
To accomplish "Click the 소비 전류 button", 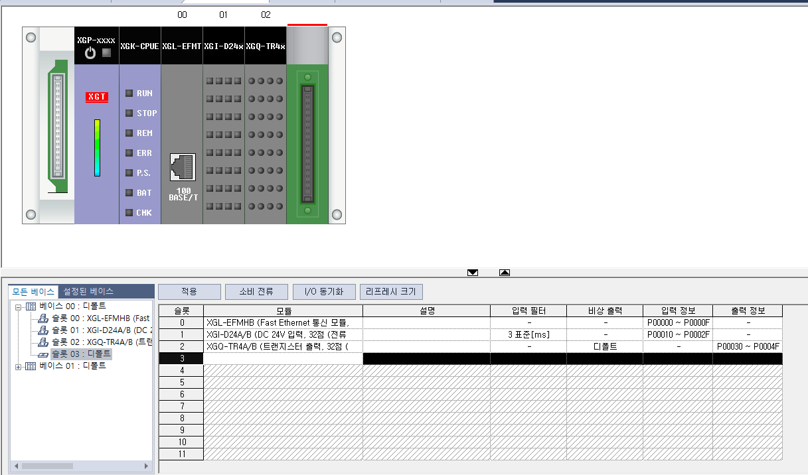I will pos(256,292).
